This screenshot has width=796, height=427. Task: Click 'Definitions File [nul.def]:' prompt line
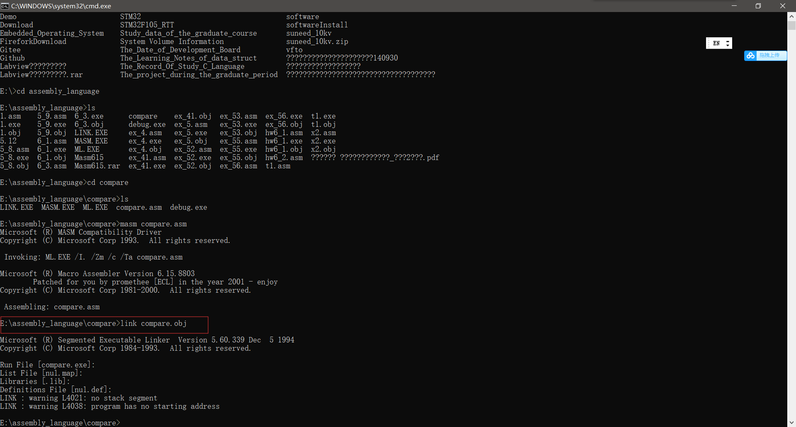coord(56,390)
